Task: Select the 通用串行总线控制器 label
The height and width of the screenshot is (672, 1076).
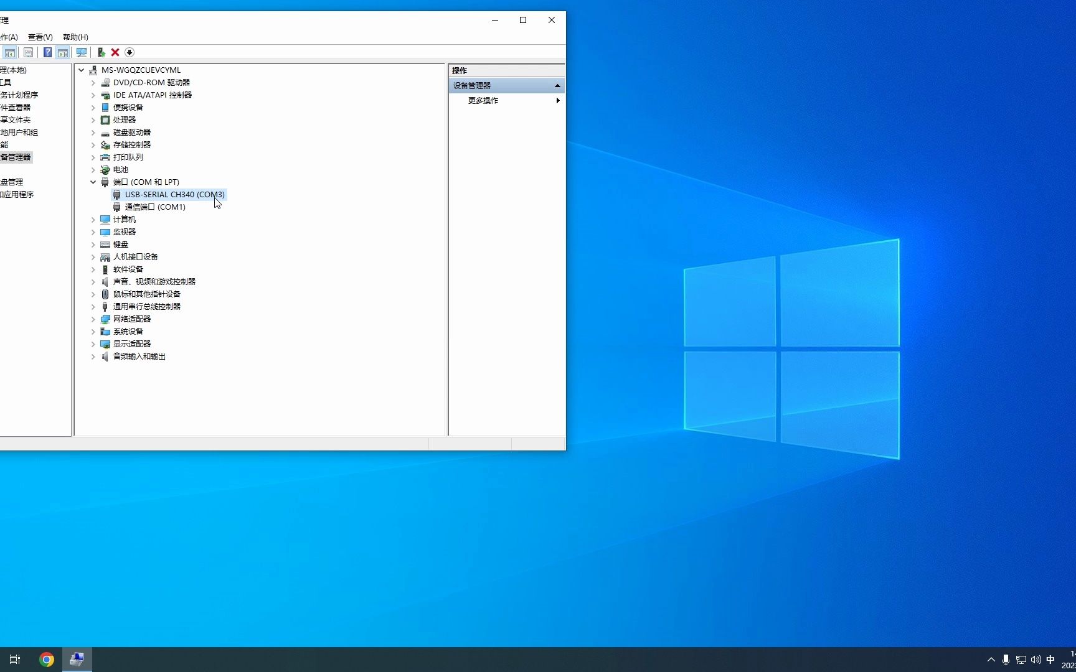Action: pyautogui.click(x=147, y=306)
